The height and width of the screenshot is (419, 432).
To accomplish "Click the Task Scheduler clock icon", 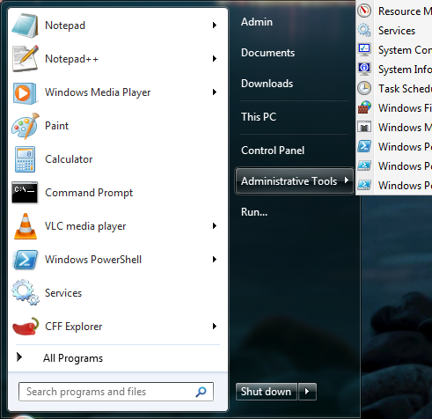I will (x=364, y=88).
